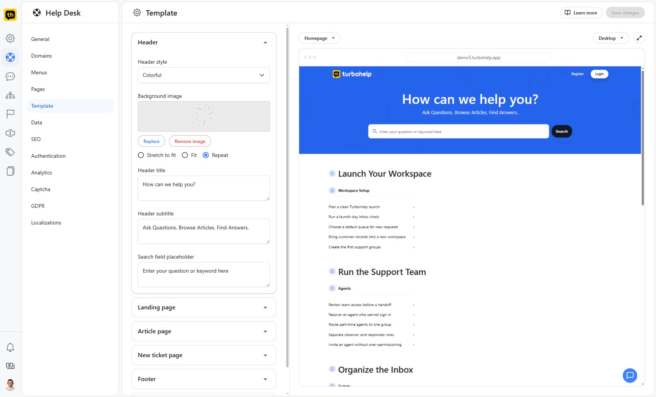Click the Register link in preview

[577, 74]
